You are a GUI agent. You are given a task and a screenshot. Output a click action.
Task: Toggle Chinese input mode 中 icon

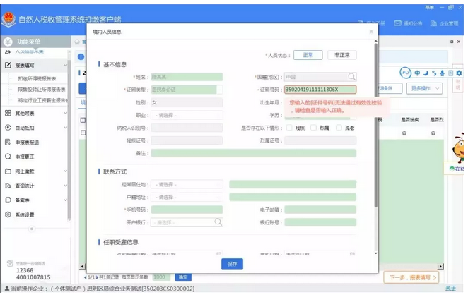coord(417,73)
